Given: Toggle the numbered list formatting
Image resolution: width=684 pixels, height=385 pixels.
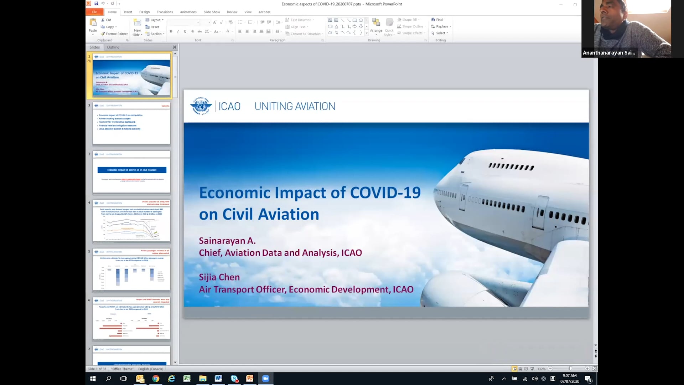Looking at the screenshot, I should click(250, 22).
